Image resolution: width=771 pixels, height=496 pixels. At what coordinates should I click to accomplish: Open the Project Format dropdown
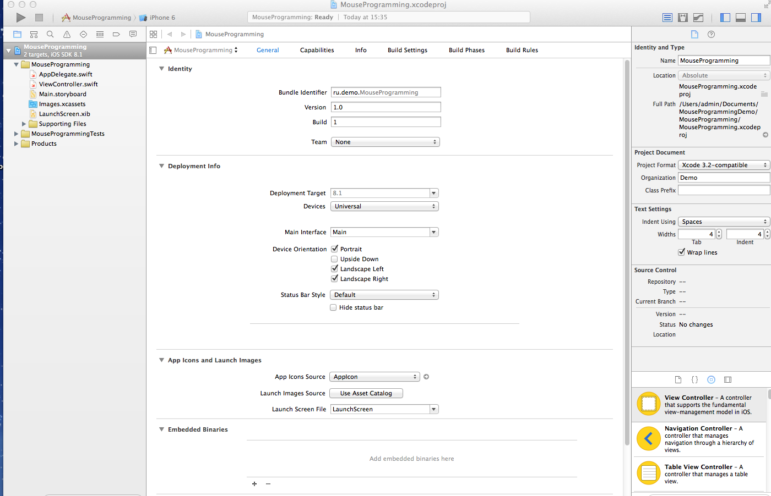click(724, 165)
